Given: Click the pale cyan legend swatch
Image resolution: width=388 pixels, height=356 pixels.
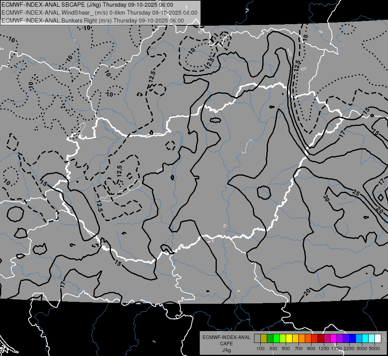Looking at the screenshot, I should pos(372,339).
